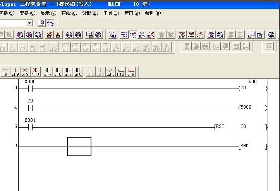Click the step number 6 label
The height and width of the screenshot is (191, 280).
tap(15, 126)
